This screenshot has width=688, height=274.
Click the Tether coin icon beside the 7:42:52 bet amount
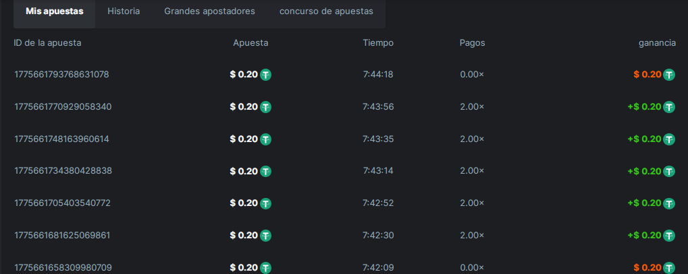[x=266, y=203]
